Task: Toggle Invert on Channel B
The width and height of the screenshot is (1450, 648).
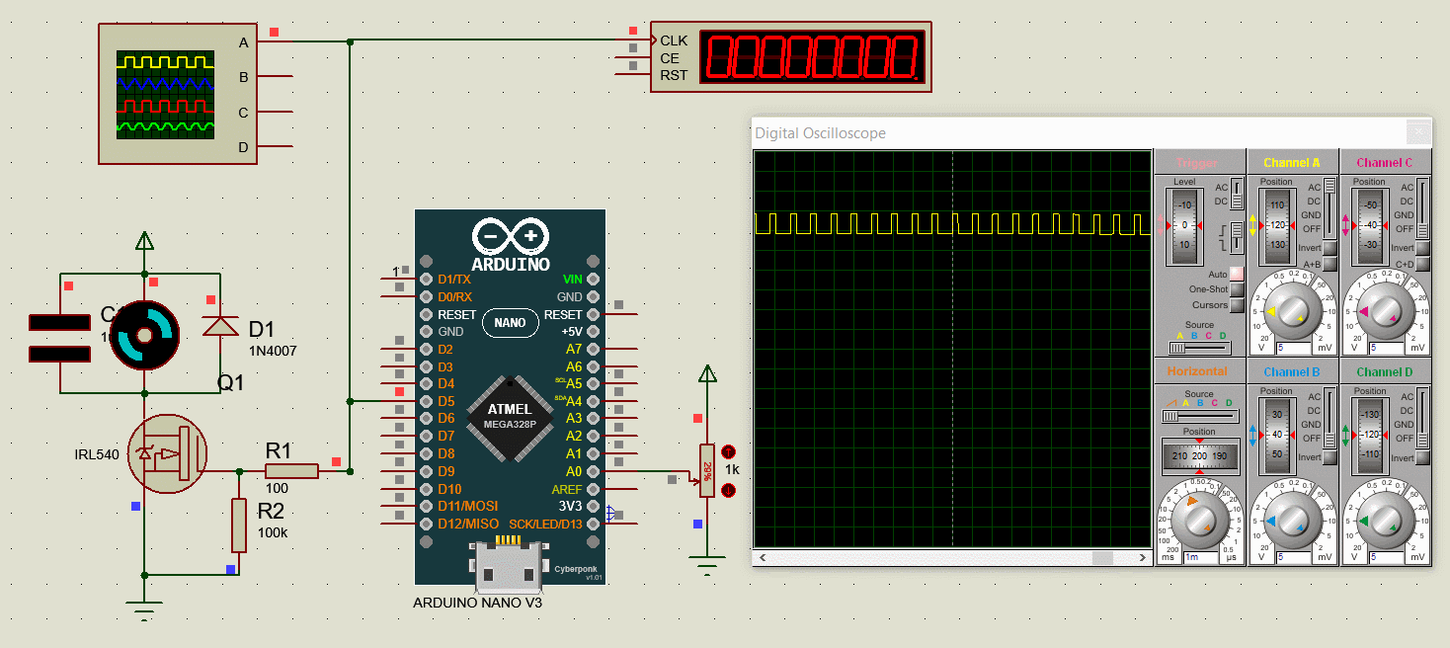Action: (x=1329, y=456)
